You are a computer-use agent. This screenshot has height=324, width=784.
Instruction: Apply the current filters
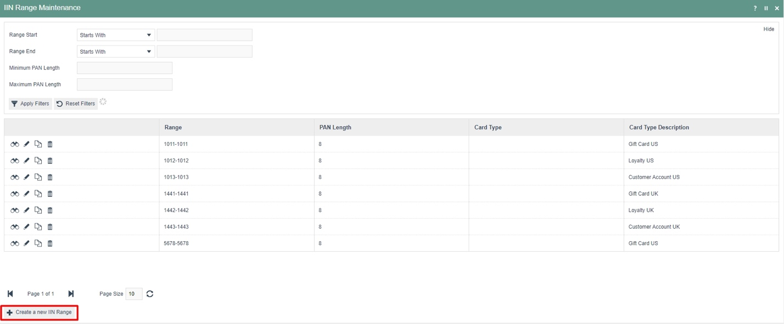[30, 103]
